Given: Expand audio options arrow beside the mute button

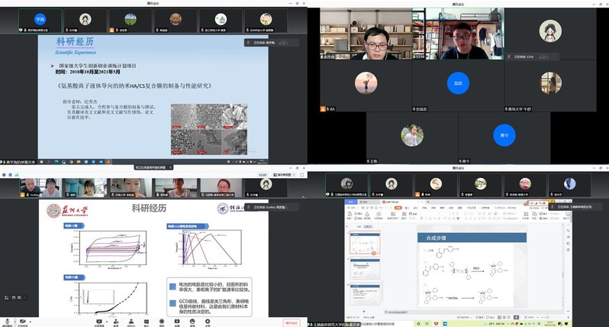Looking at the screenshot, I should (14, 322).
